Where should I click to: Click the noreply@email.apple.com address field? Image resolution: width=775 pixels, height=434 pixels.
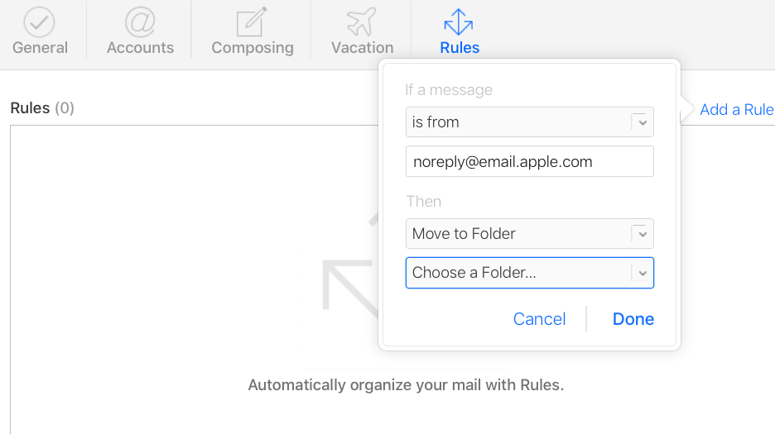pyautogui.click(x=529, y=162)
